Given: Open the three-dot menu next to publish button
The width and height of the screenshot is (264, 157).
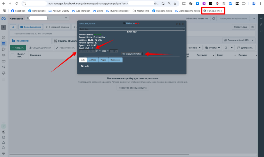Looking at the screenshot, I should coord(254,19).
